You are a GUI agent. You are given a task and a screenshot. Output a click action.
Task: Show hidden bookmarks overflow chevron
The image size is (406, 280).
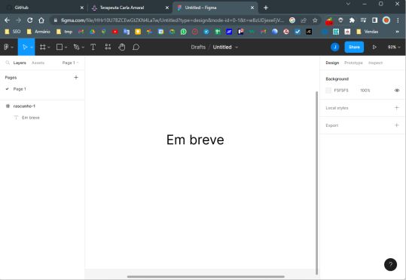click(397, 32)
